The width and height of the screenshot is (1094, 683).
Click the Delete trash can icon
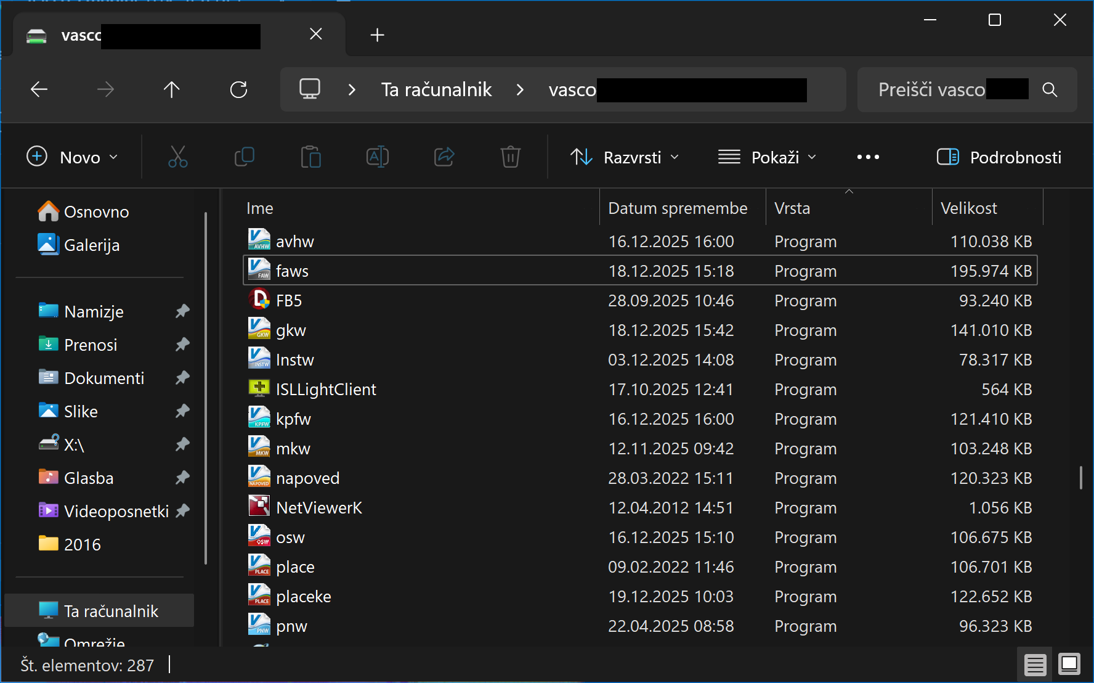coord(510,157)
